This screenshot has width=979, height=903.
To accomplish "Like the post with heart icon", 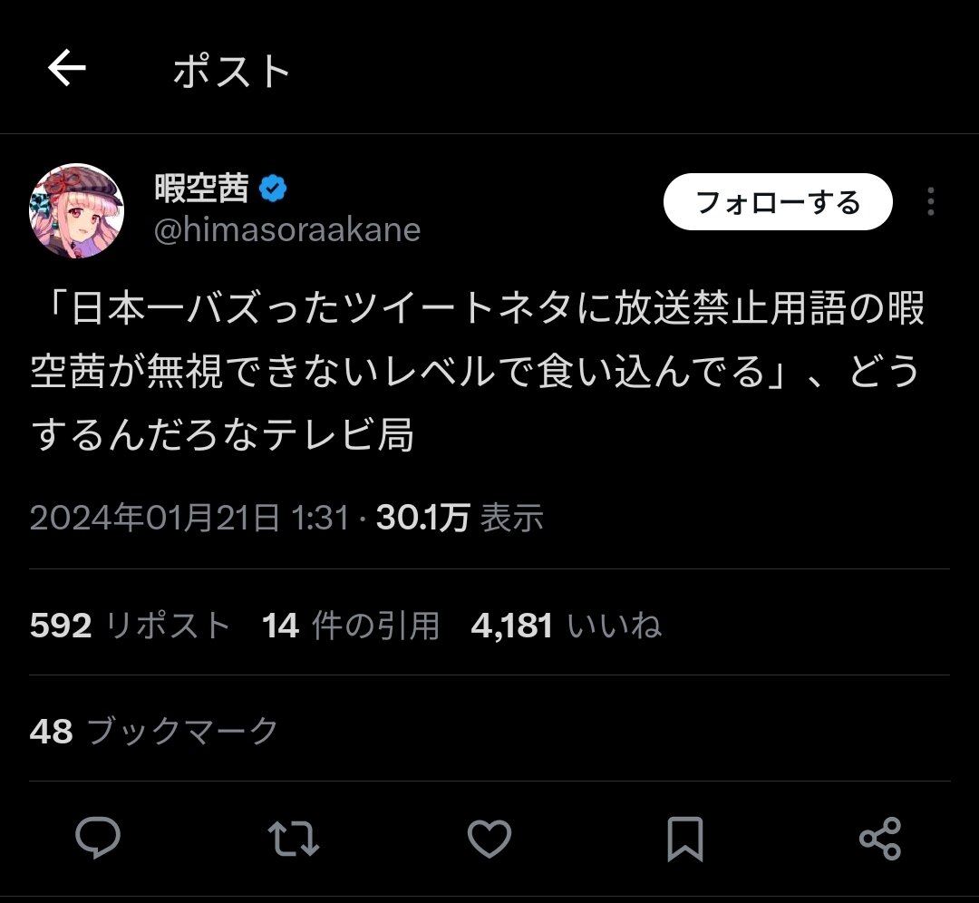I will pyautogui.click(x=489, y=839).
